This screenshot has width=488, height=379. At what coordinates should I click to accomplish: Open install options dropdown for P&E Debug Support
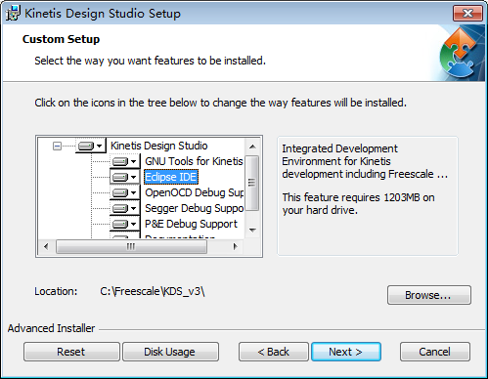click(x=125, y=224)
